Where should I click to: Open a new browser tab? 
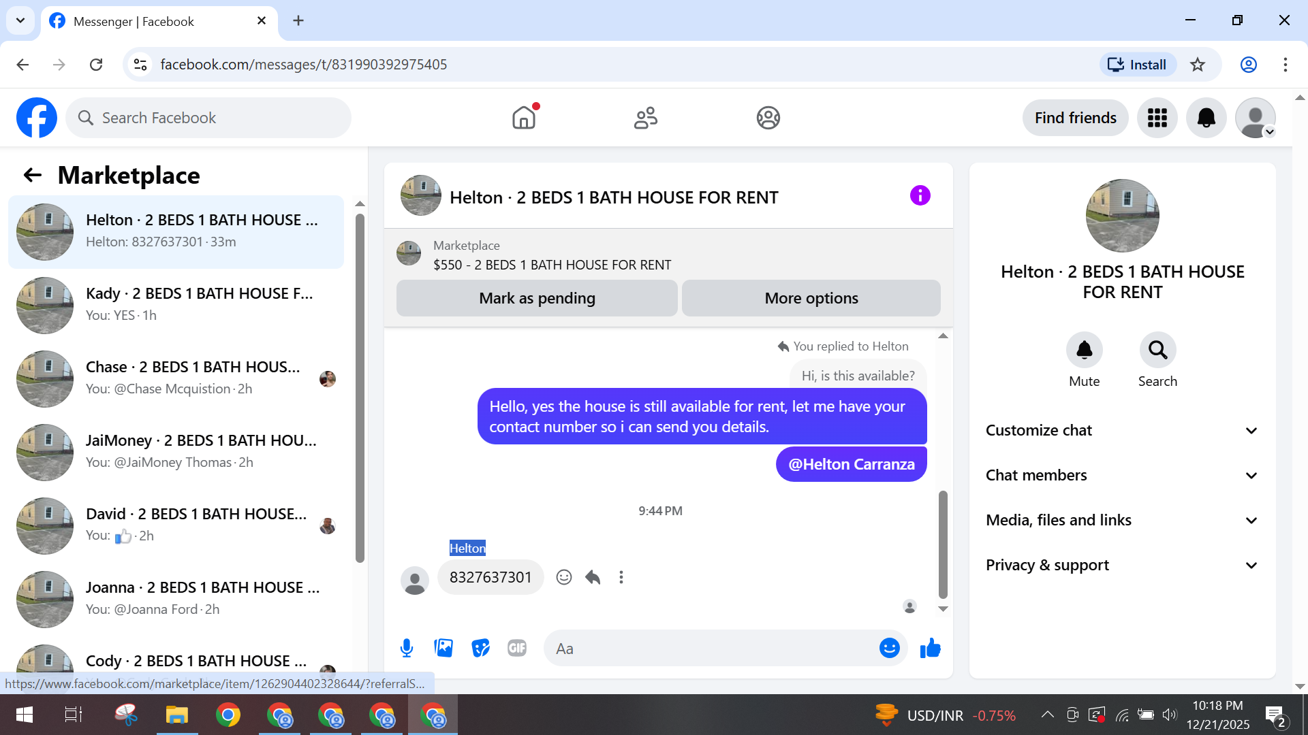298,20
